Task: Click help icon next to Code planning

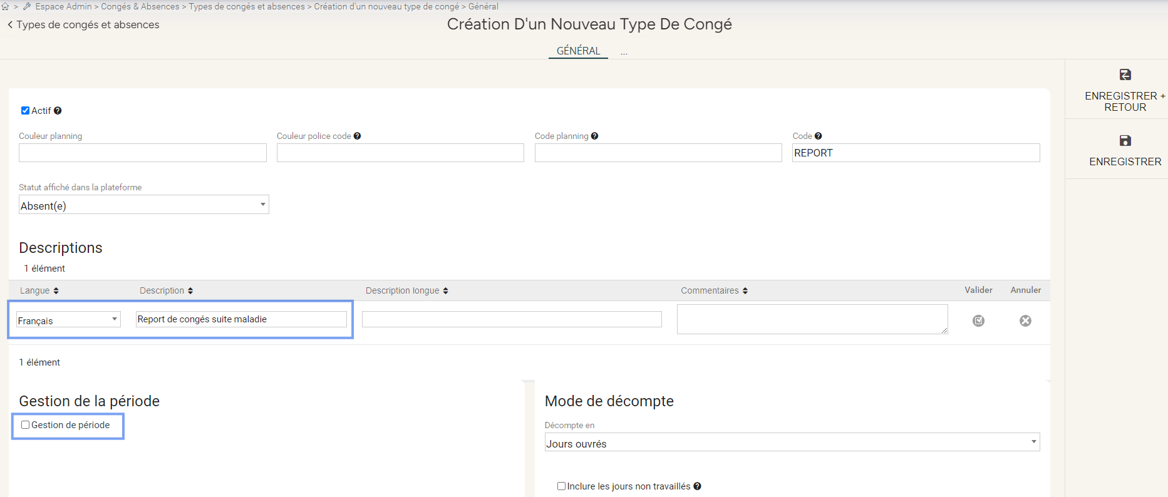Action: click(x=594, y=136)
